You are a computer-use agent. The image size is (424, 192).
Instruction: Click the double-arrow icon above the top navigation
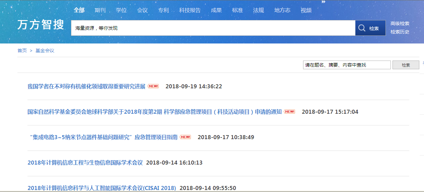[324, 2]
